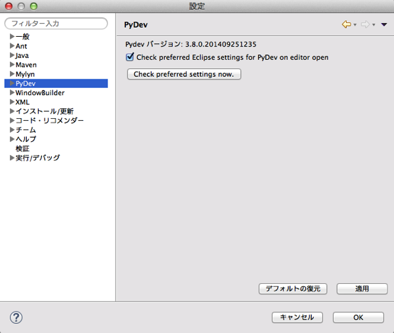Click the キャンセル button
This screenshot has height=333, width=394.
click(x=297, y=317)
